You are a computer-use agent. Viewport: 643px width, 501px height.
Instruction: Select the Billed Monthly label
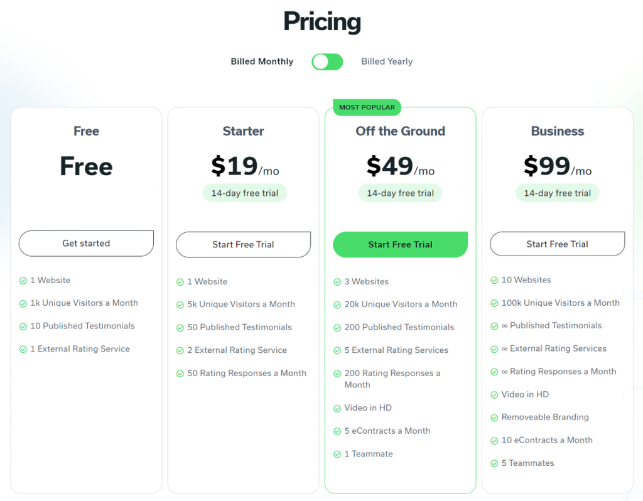point(262,62)
